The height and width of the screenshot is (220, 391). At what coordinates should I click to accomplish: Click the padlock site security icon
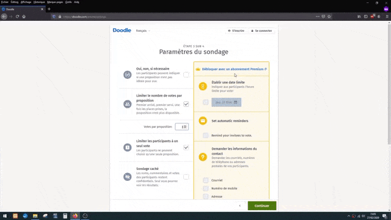(60, 16)
